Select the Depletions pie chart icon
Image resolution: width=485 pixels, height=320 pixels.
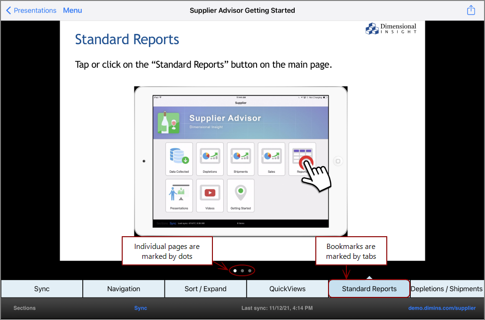pyautogui.click(x=210, y=159)
